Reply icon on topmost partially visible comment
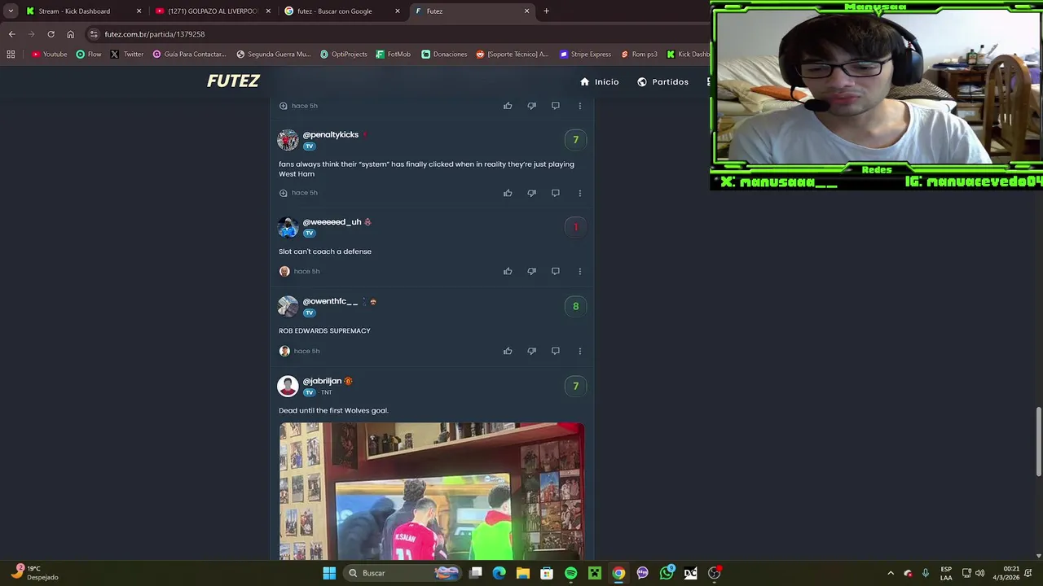The image size is (1043, 586). pos(555,106)
